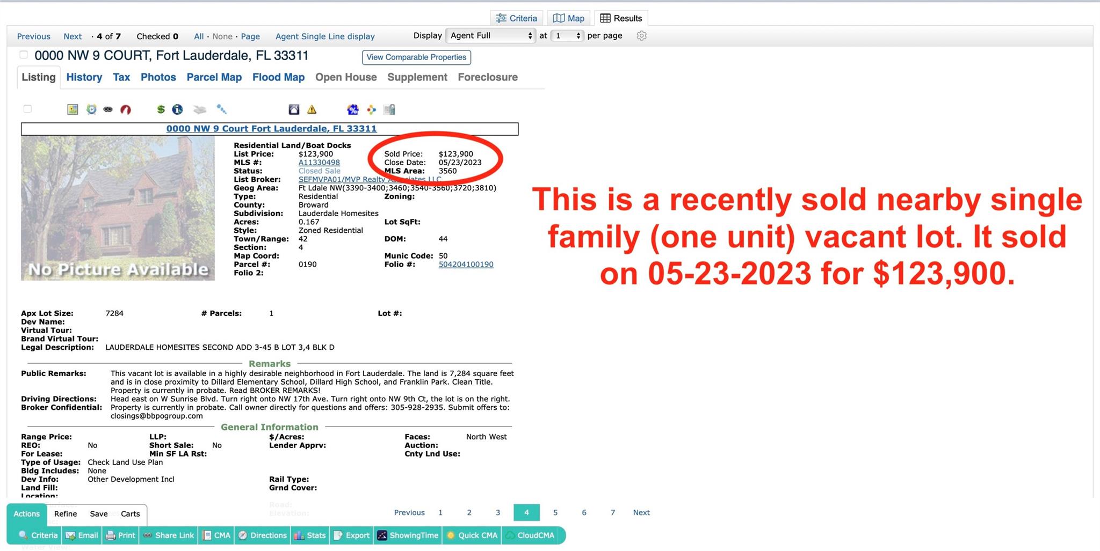Click the yellow warning triangle icon

tap(312, 109)
